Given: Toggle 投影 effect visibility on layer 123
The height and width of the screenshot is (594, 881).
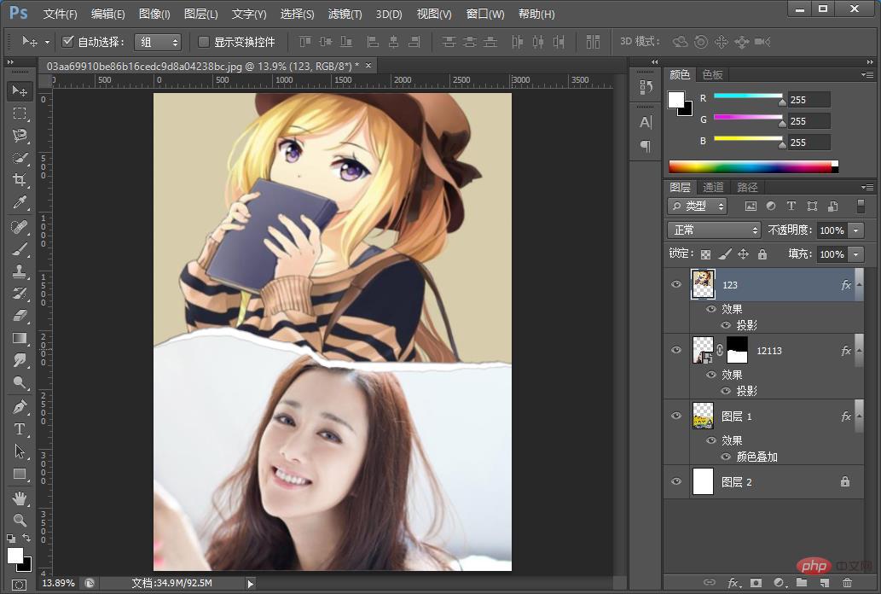Looking at the screenshot, I should coord(726,325).
